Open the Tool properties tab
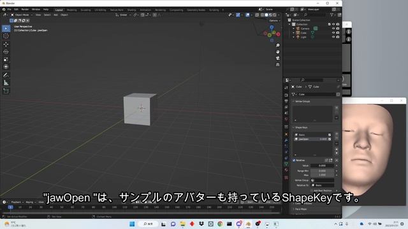The width and height of the screenshot is (408, 229). [x=286, y=88]
